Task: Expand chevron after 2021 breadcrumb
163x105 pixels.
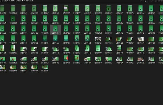Action: (x=9, y=1)
